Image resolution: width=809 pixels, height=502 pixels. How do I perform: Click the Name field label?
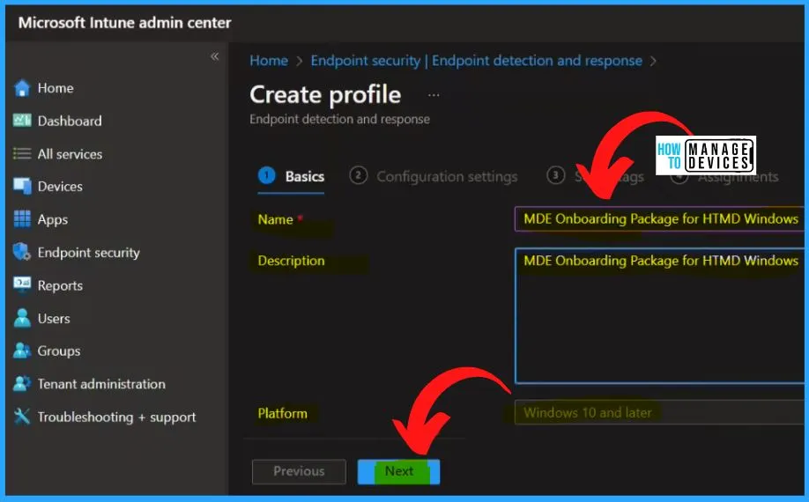276,219
